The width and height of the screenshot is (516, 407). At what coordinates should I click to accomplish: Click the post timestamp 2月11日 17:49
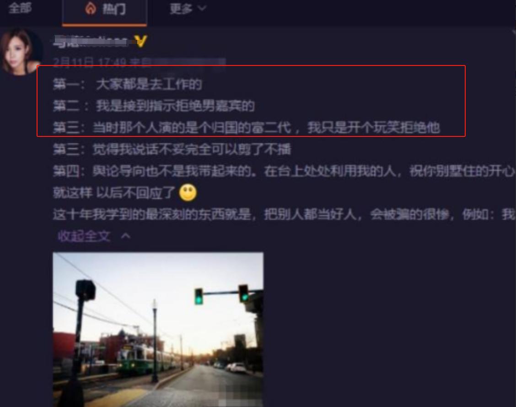click(90, 62)
